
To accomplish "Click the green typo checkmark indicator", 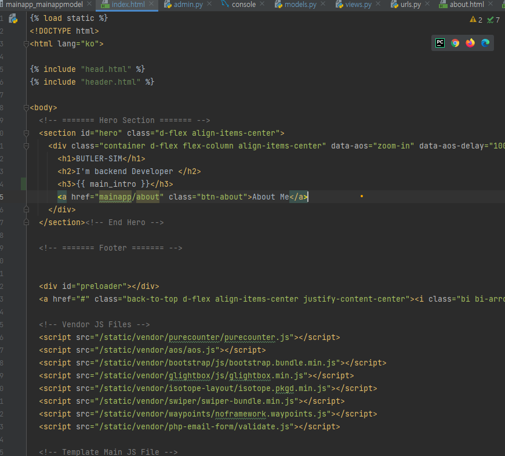I will click(x=493, y=20).
